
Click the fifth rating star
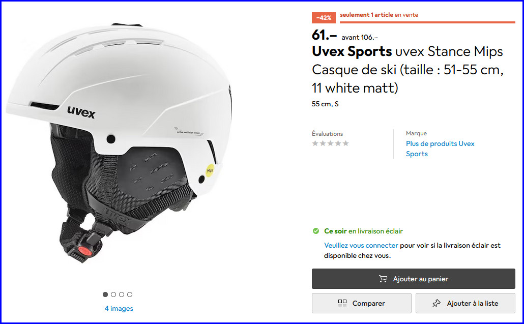click(346, 143)
